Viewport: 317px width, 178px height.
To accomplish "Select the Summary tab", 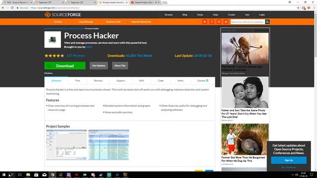I will 56,81.
